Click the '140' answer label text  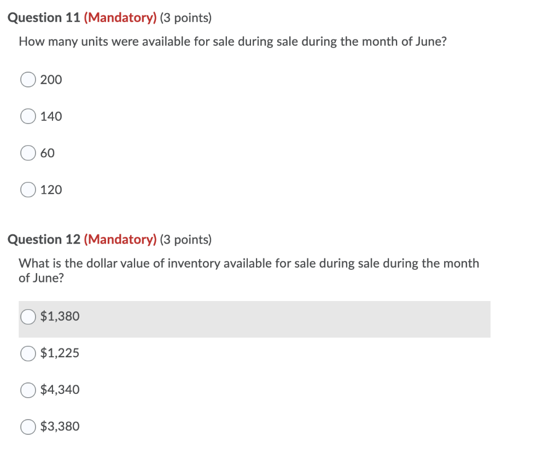[x=51, y=116]
